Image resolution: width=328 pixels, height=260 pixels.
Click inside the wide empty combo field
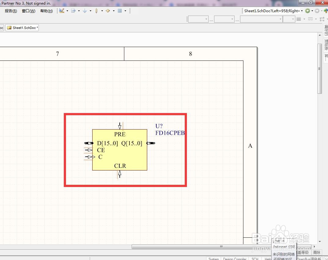[261, 19]
